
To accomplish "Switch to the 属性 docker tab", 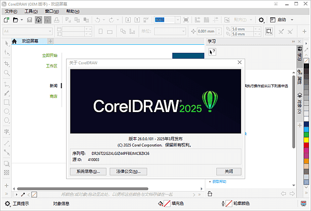I will (x=300, y=77).
